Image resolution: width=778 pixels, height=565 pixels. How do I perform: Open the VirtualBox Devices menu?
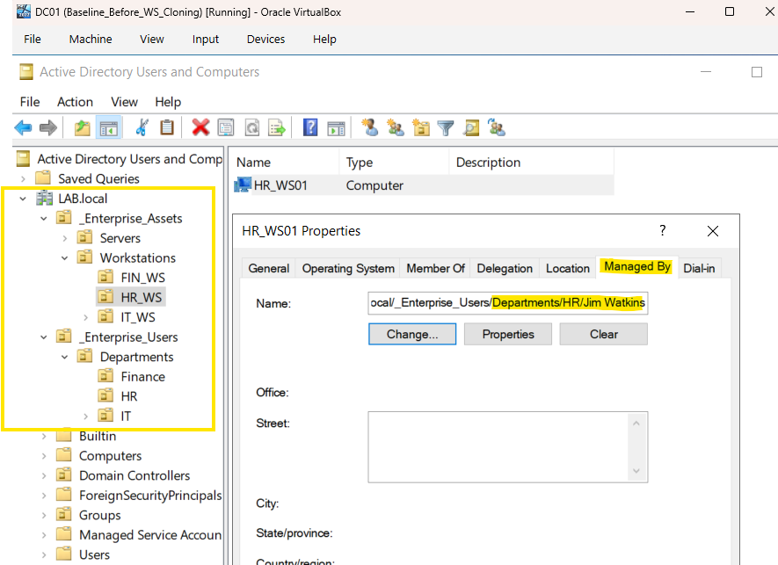(266, 40)
